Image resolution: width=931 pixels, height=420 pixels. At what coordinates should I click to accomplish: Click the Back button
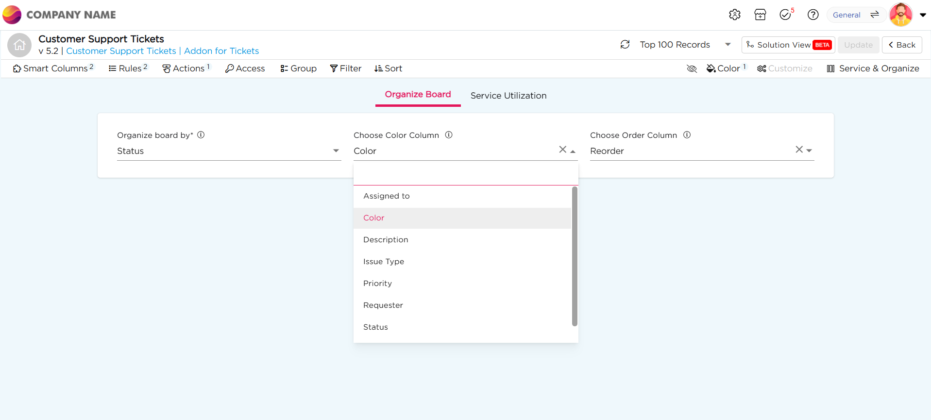[x=901, y=45]
